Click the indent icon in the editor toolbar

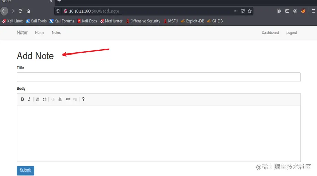tap(60, 99)
